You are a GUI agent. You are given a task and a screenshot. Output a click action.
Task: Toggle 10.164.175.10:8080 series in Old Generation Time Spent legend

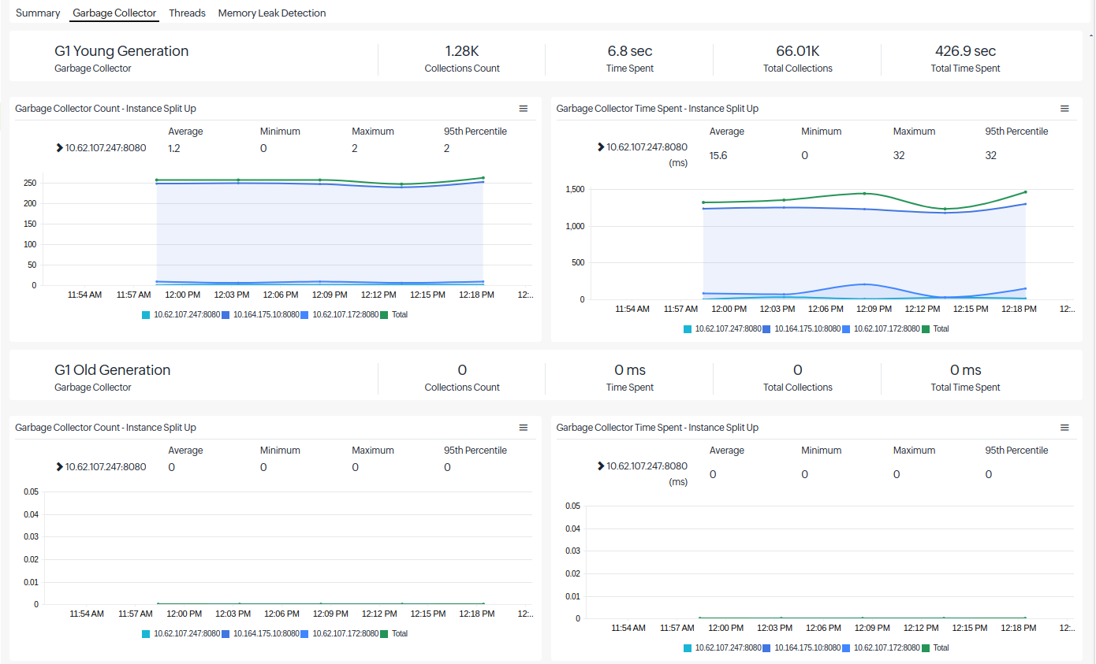pyautogui.click(x=802, y=648)
